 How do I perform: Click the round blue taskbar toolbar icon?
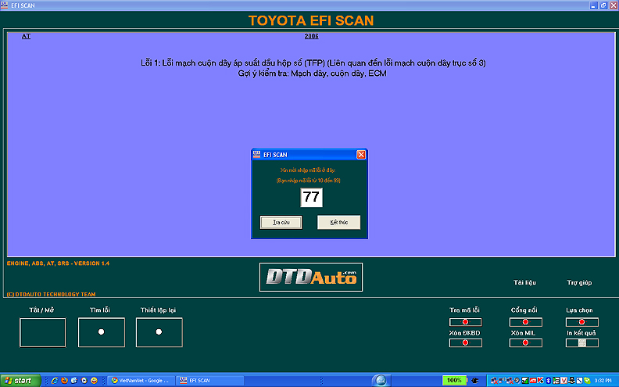click(x=381, y=380)
